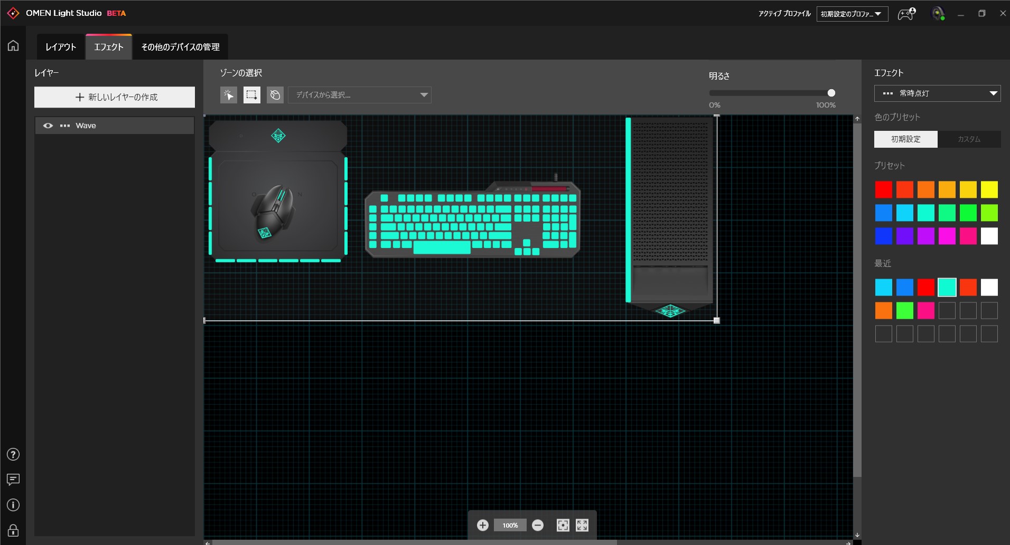
Task: Click the fit-to-screen icon
Action: point(563,525)
